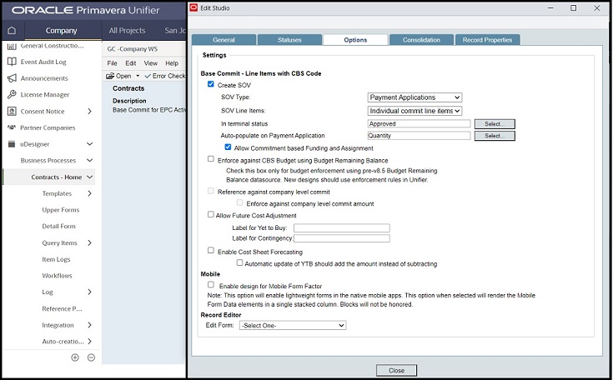Click the Open folder icon in toolbar
The width and height of the screenshot is (613, 380).
tap(110, 76)
